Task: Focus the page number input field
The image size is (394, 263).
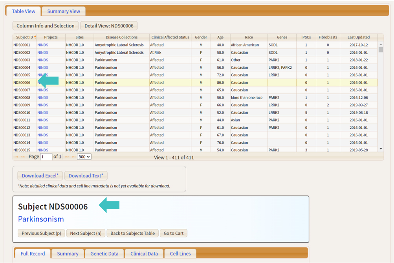Action: point(46,157)
